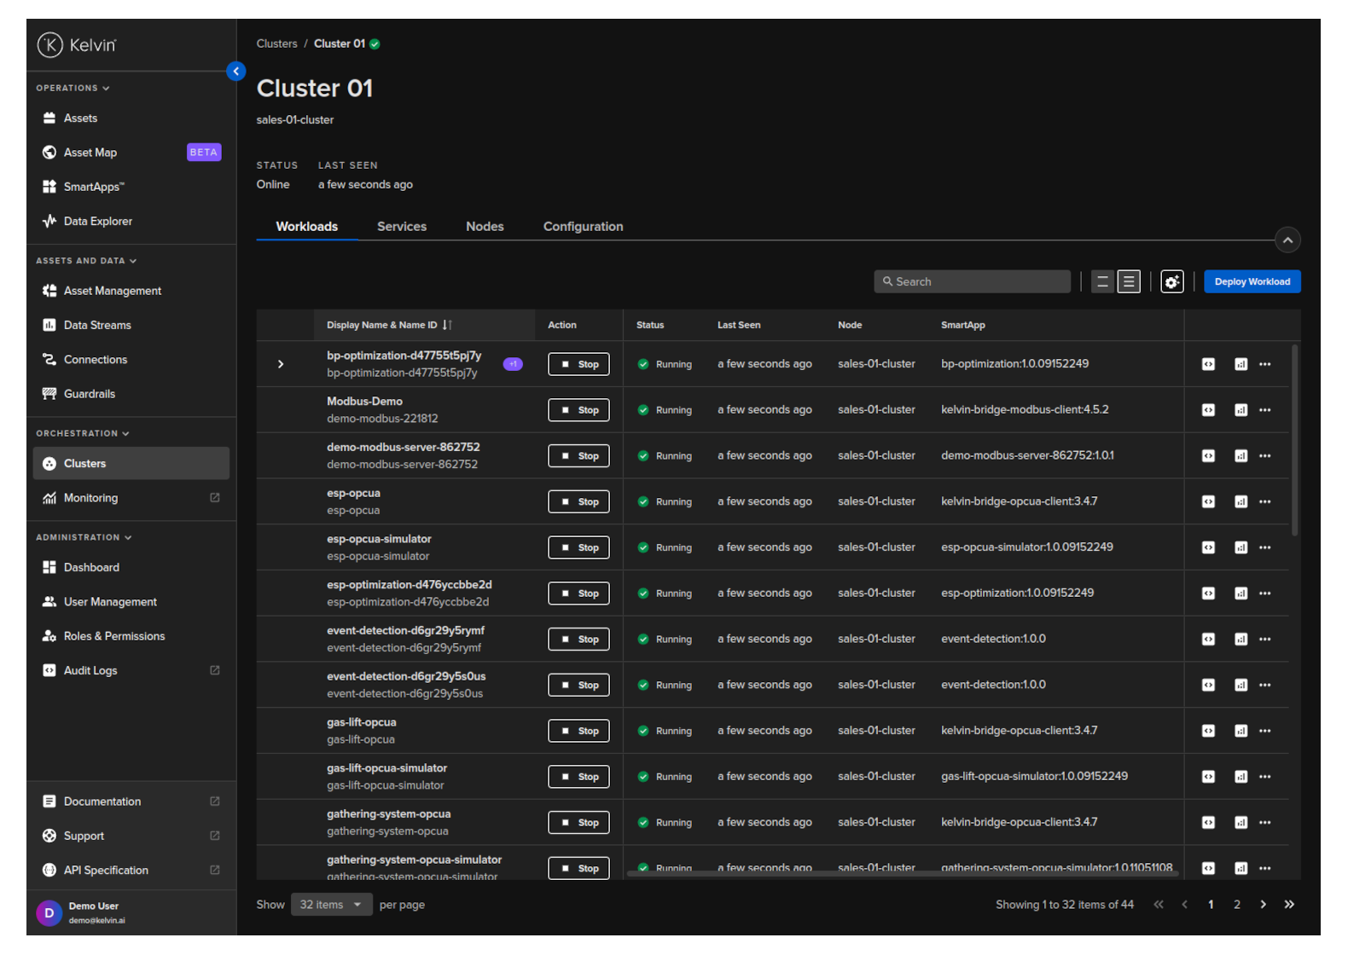The height and width of the screenshot is (955, 1348).
Task: Open the Configuration tab
Action: point(583,227)
